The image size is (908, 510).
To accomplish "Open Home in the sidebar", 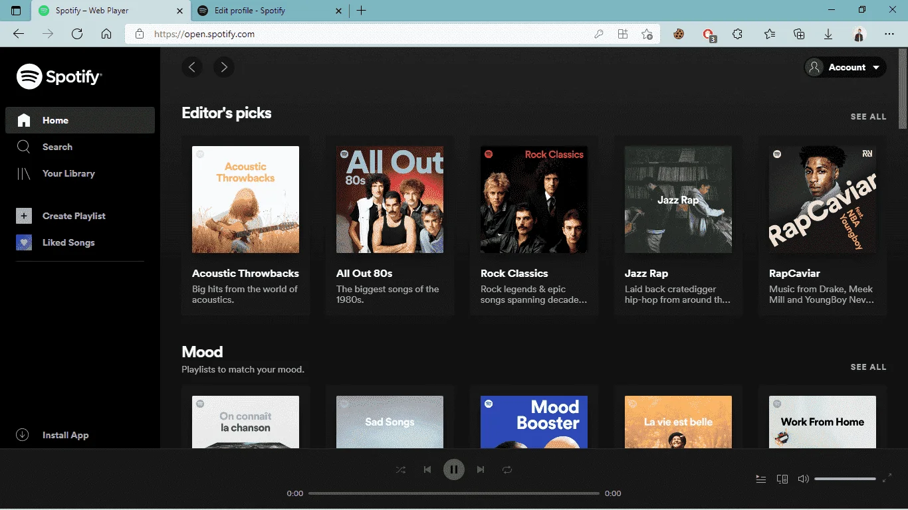I will pos(80,120).
